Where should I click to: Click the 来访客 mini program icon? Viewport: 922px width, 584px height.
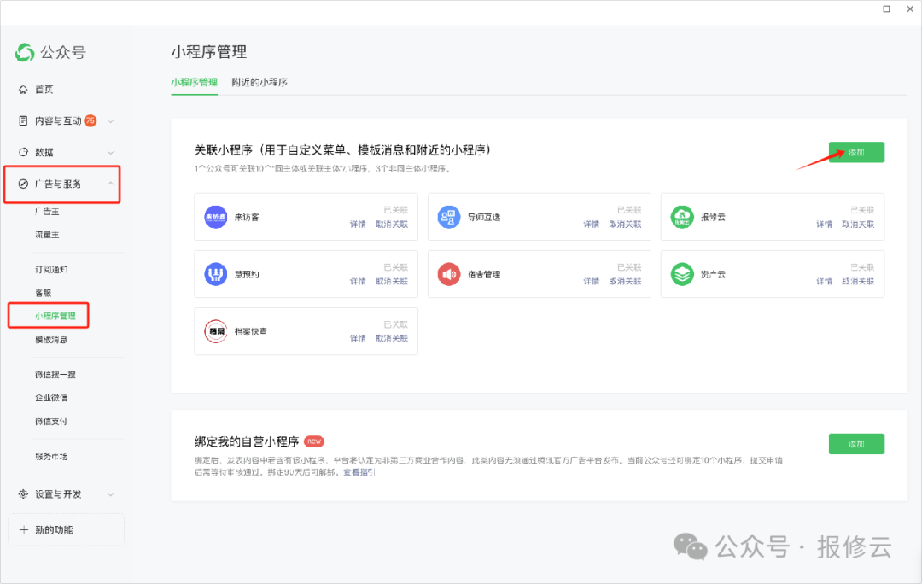pyautogui.click(x=216, y=217)
